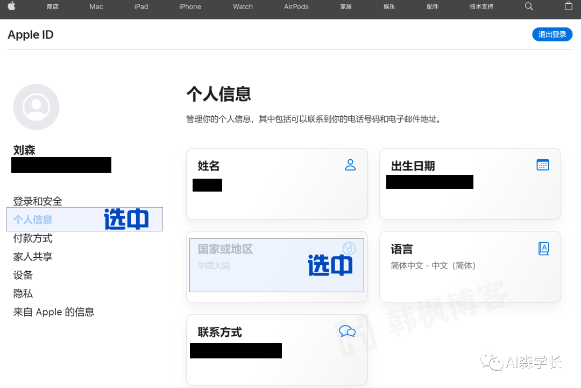Open the iPhone menu item
Screen dimensions: 581x388
[x=190, y=7]
